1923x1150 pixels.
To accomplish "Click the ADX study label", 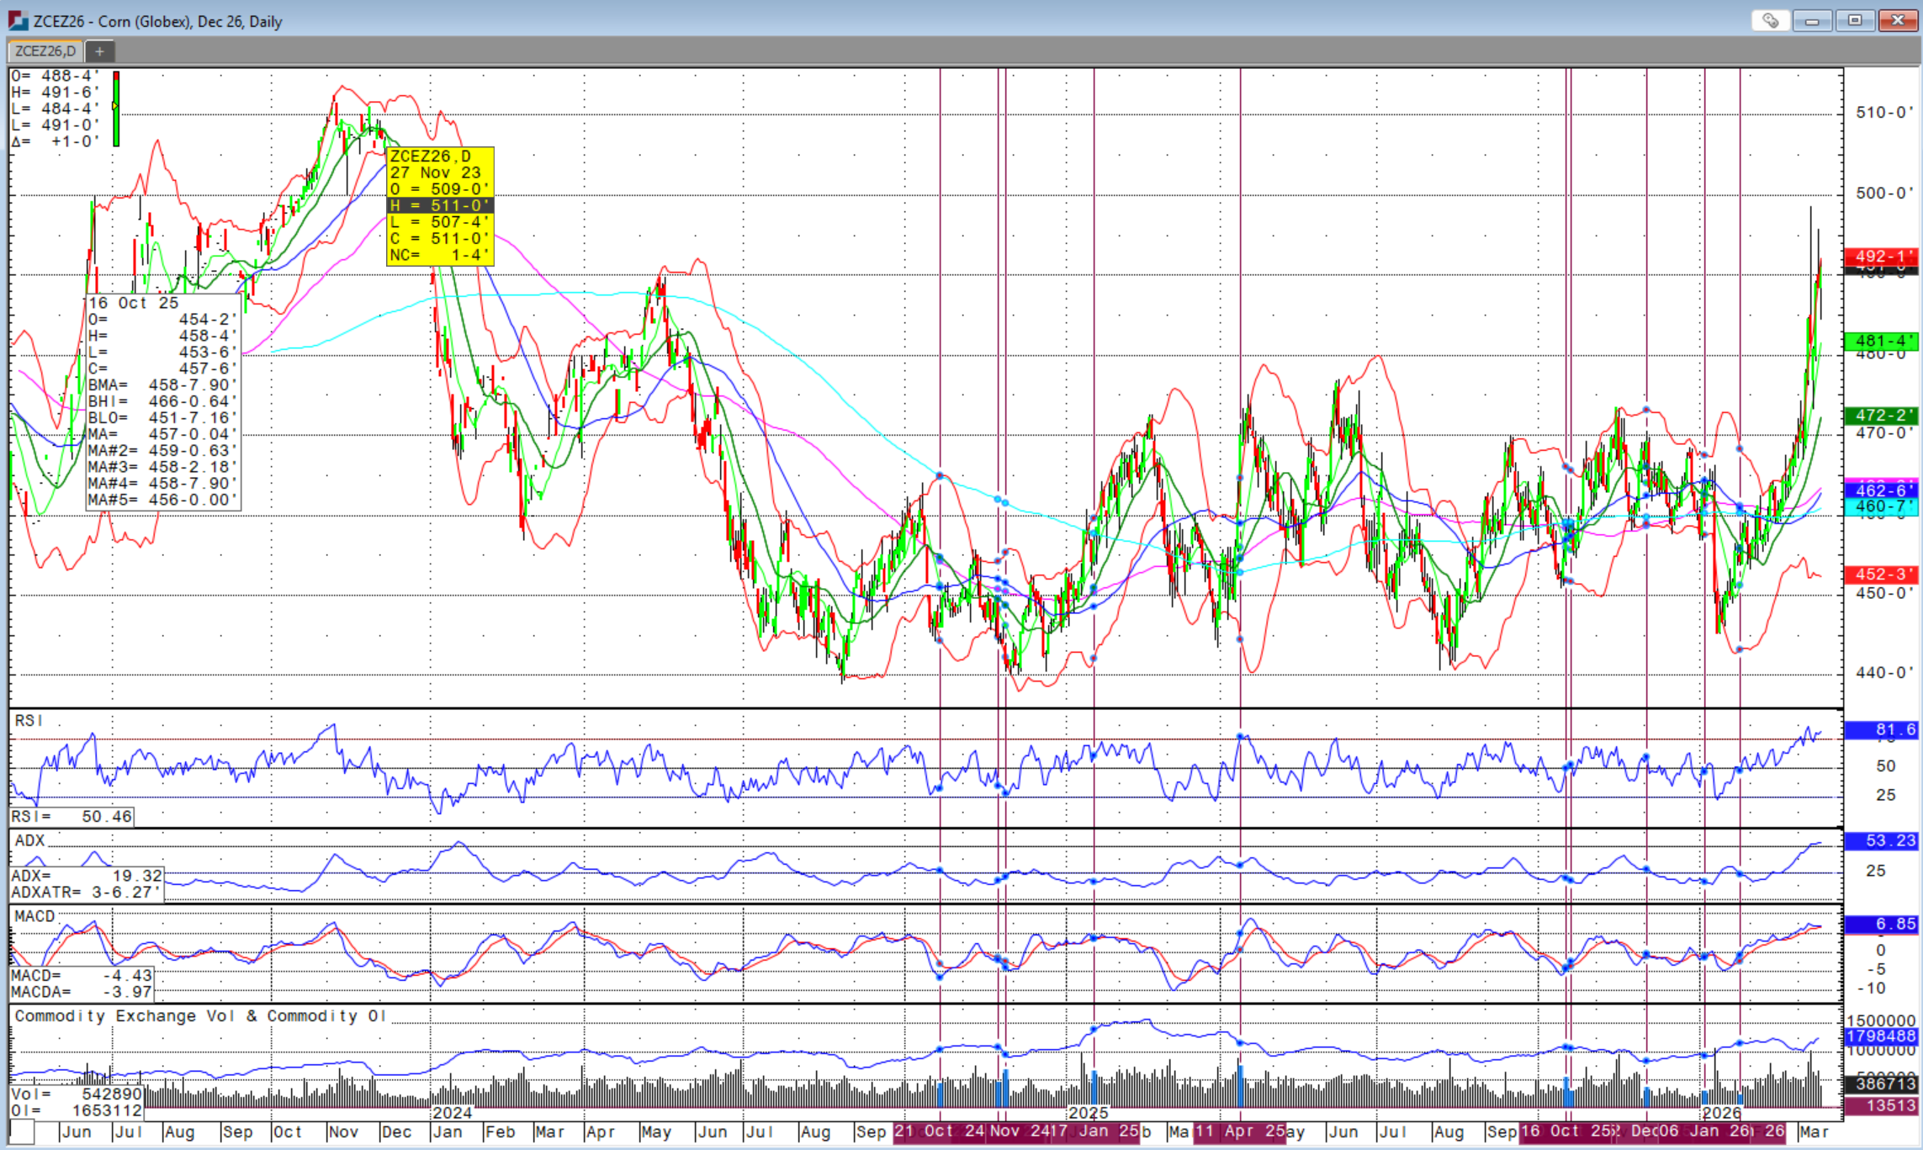I will tap(29, 840).
